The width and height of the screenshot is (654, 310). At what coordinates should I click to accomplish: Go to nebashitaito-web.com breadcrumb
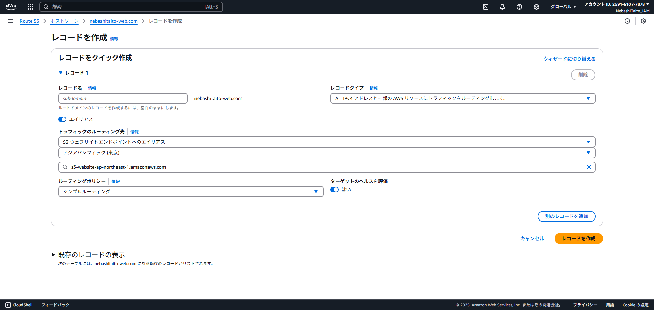pos(113,21)
